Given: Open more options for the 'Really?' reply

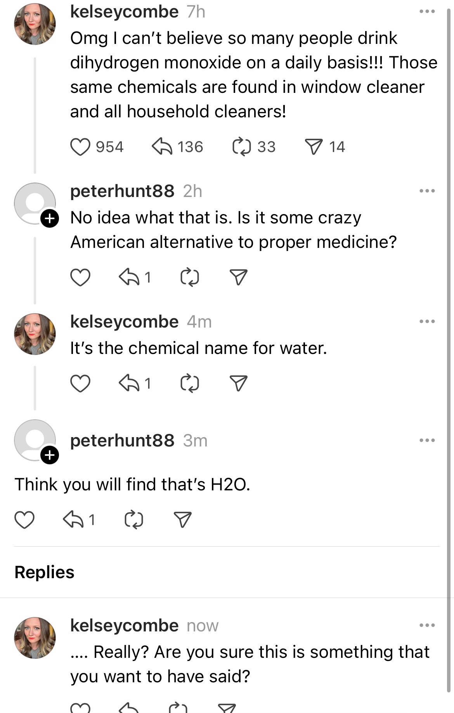Looking at the screenshot, I should (427, 625).
